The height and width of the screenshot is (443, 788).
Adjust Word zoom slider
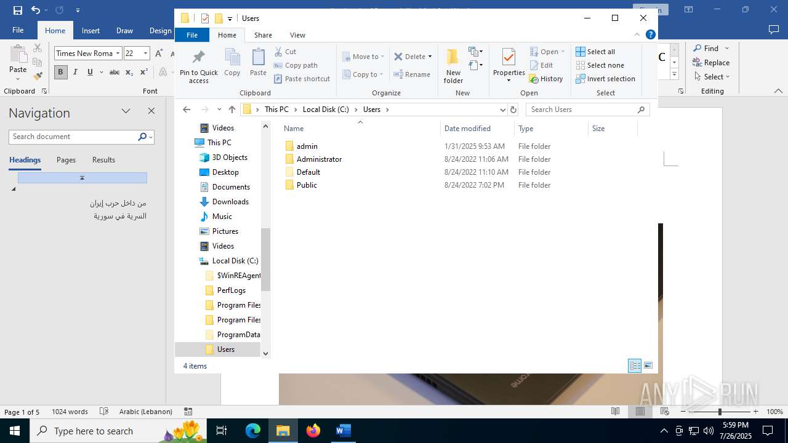click(720, 412)
